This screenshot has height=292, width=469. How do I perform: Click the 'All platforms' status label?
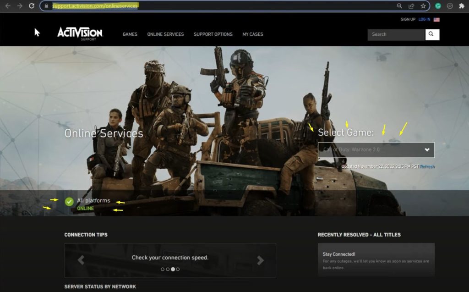pos(93,200)
